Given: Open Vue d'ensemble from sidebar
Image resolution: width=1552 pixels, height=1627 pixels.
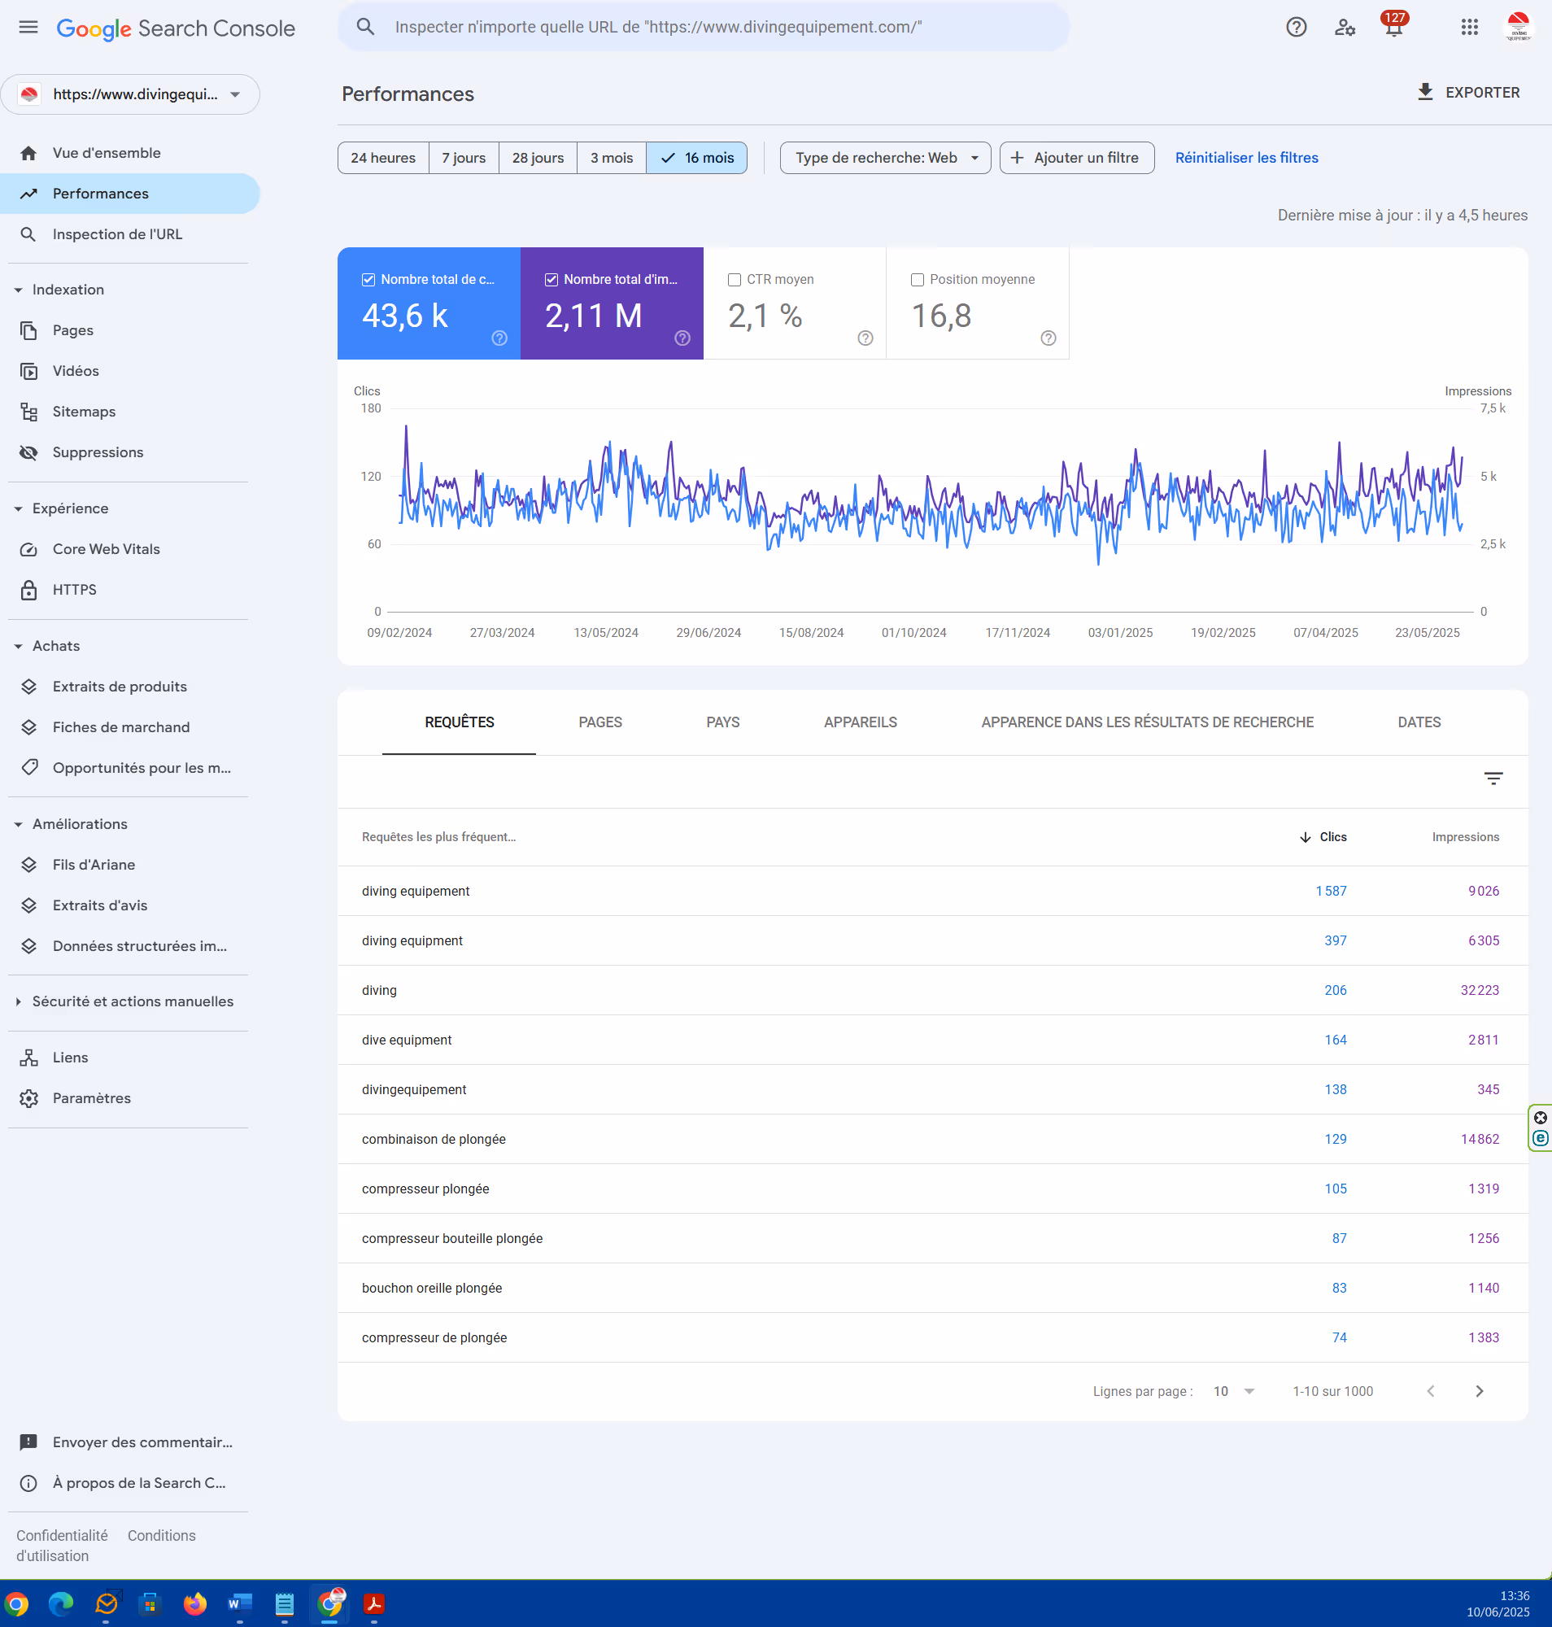Looking at the screenshot, I should [x=130, y=153].
